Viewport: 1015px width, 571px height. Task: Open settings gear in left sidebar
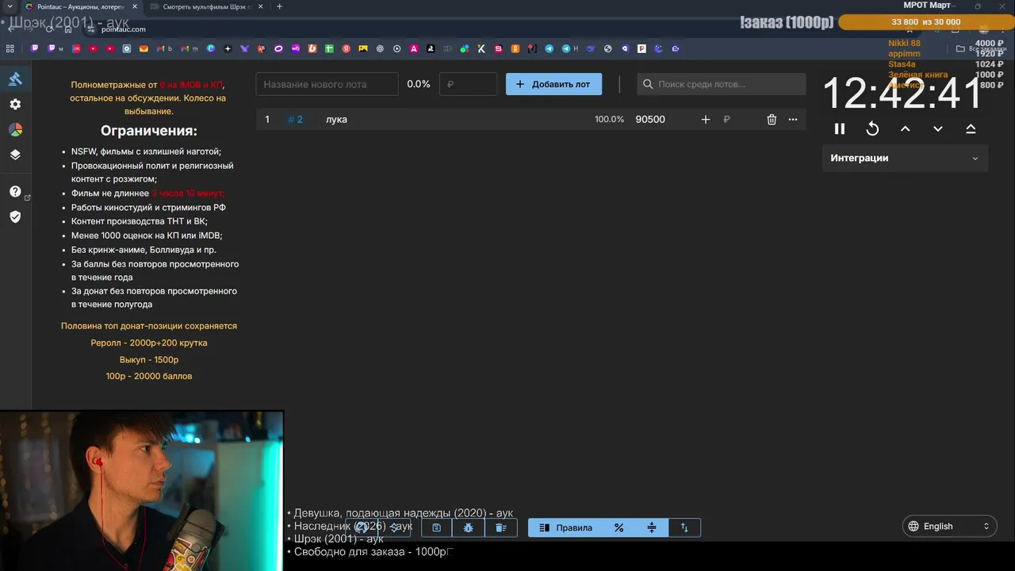15,104
